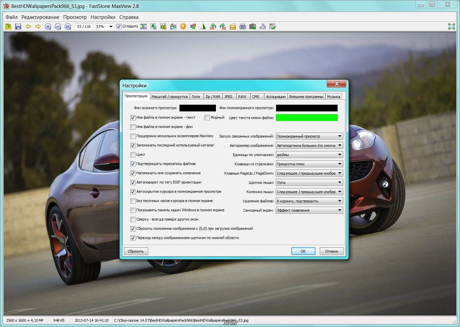Switch to the Ассоциации tab
460x327 pixels.
[275, 97]
